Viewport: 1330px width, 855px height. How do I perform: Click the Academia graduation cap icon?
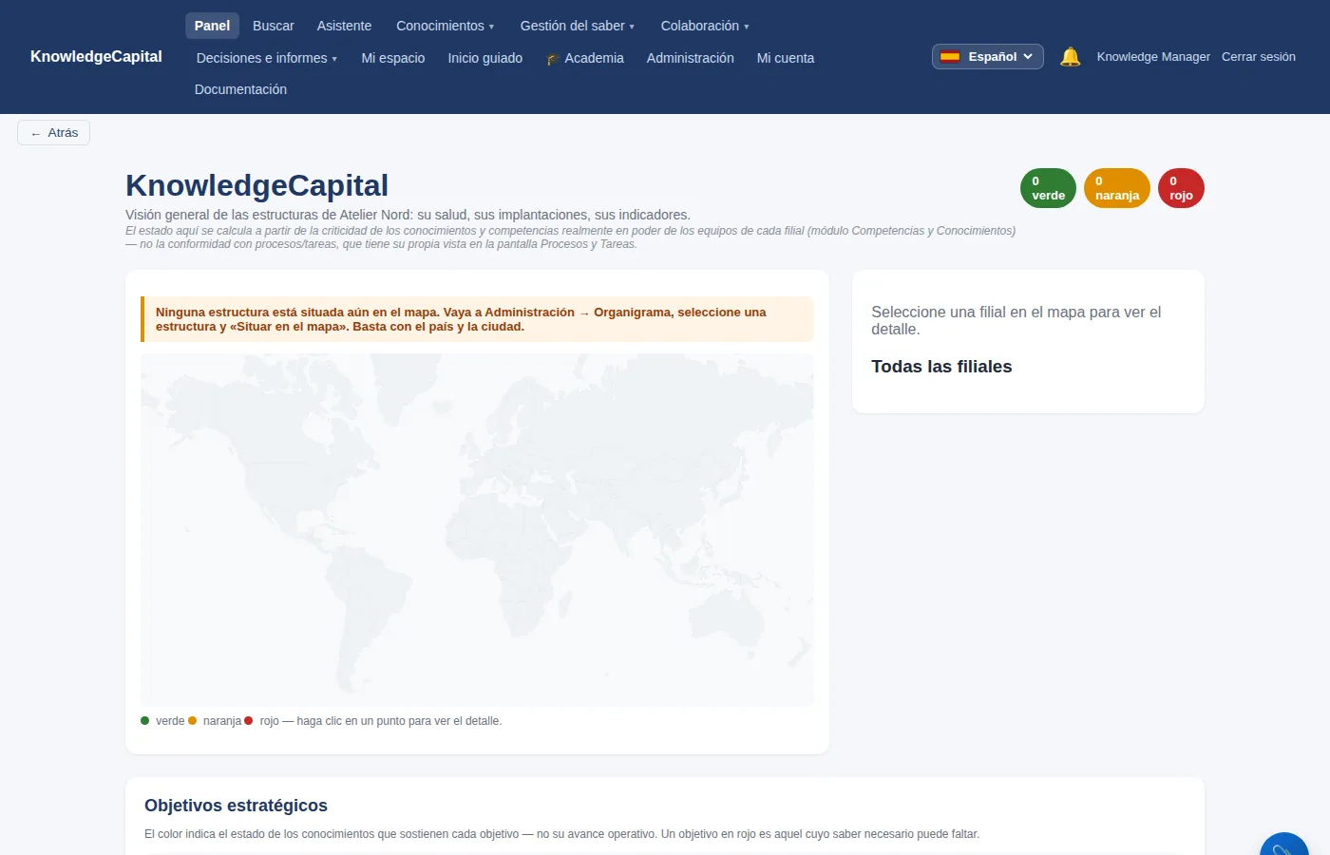click(552, 59)
